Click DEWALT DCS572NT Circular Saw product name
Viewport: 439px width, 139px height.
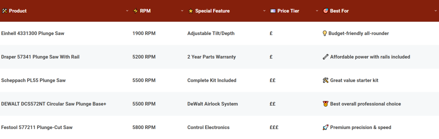pos(54,104)
